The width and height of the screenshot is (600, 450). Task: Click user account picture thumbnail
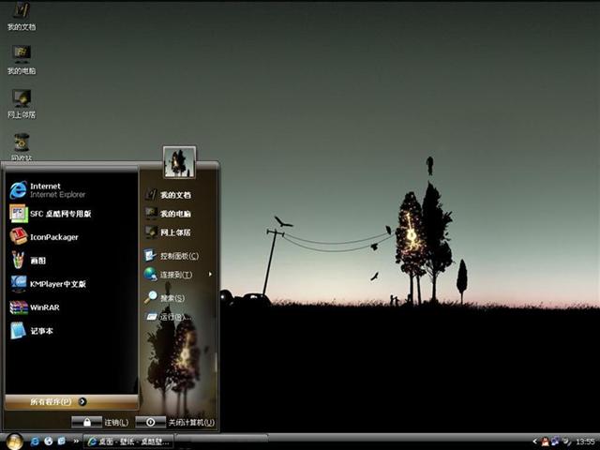coord(179,162)
